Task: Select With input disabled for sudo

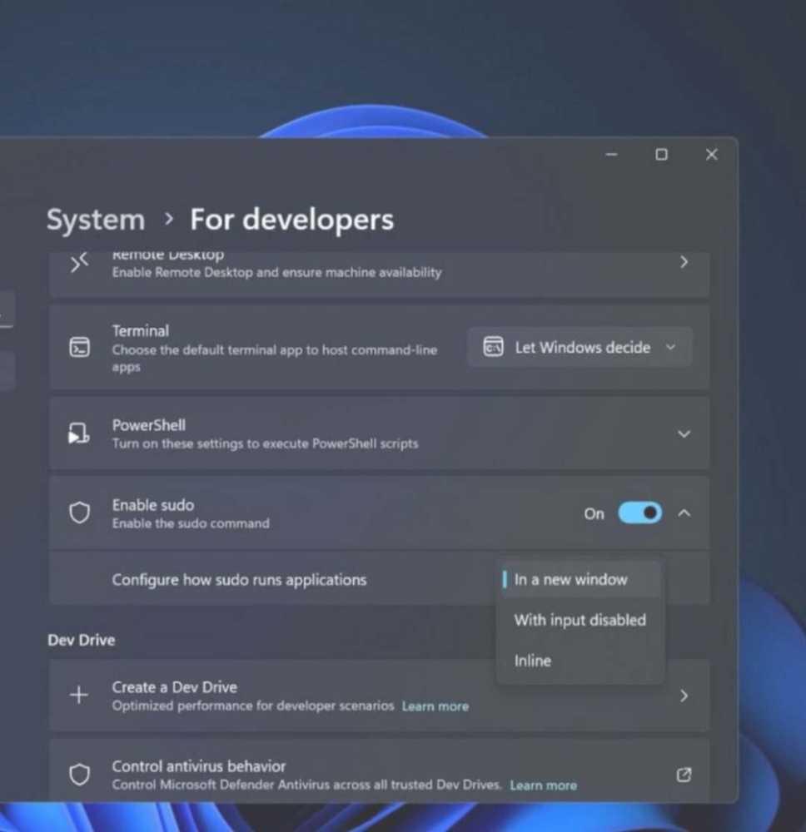Action: 580,620
